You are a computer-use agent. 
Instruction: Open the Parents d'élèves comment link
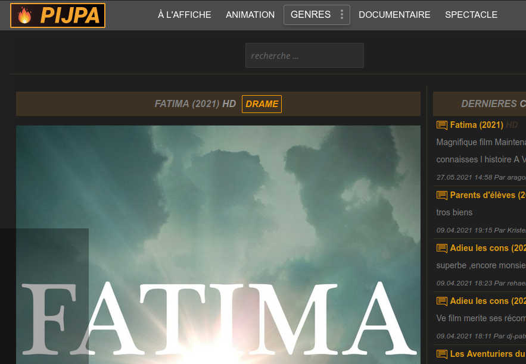(x=488, y=195)
